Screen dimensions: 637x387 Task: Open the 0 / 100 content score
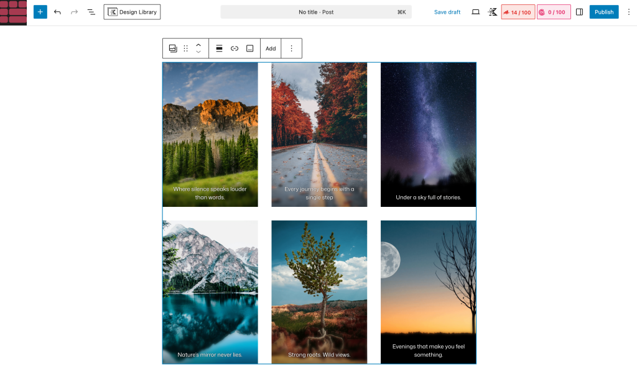[x=553, y=12]
